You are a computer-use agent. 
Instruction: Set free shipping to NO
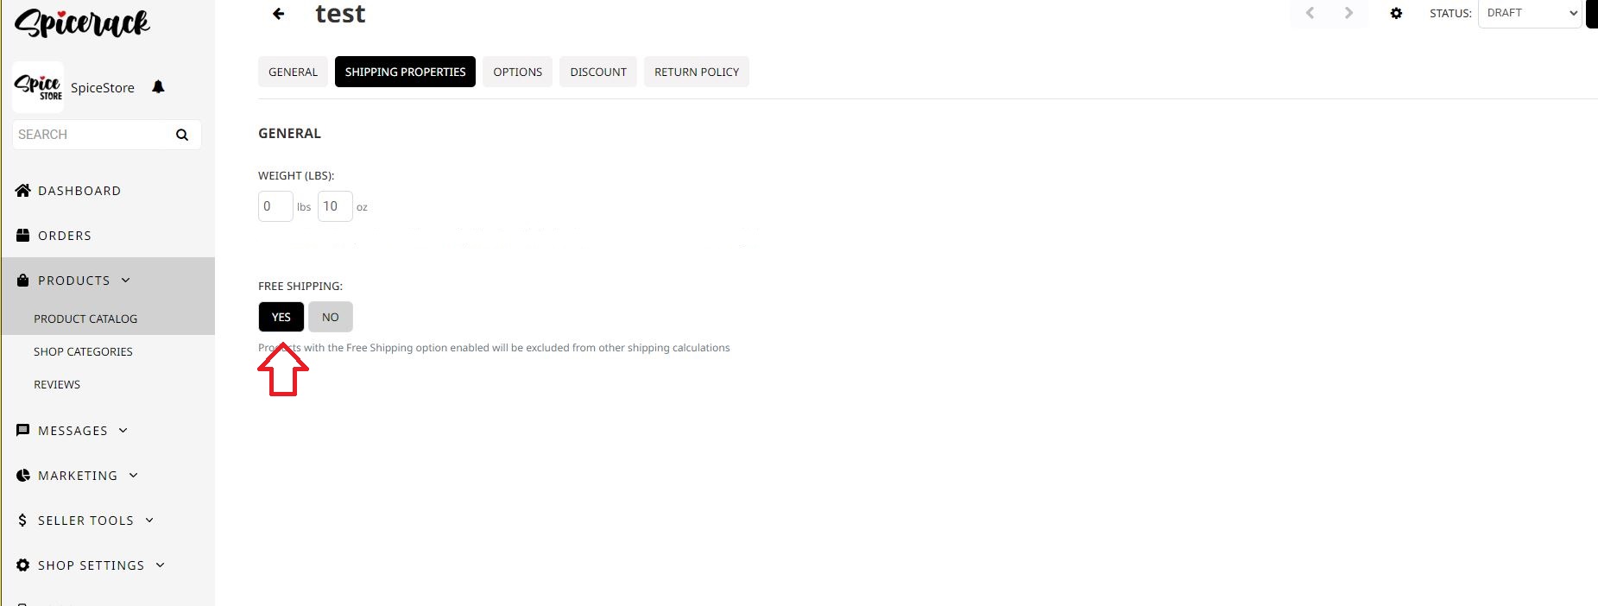331,317
